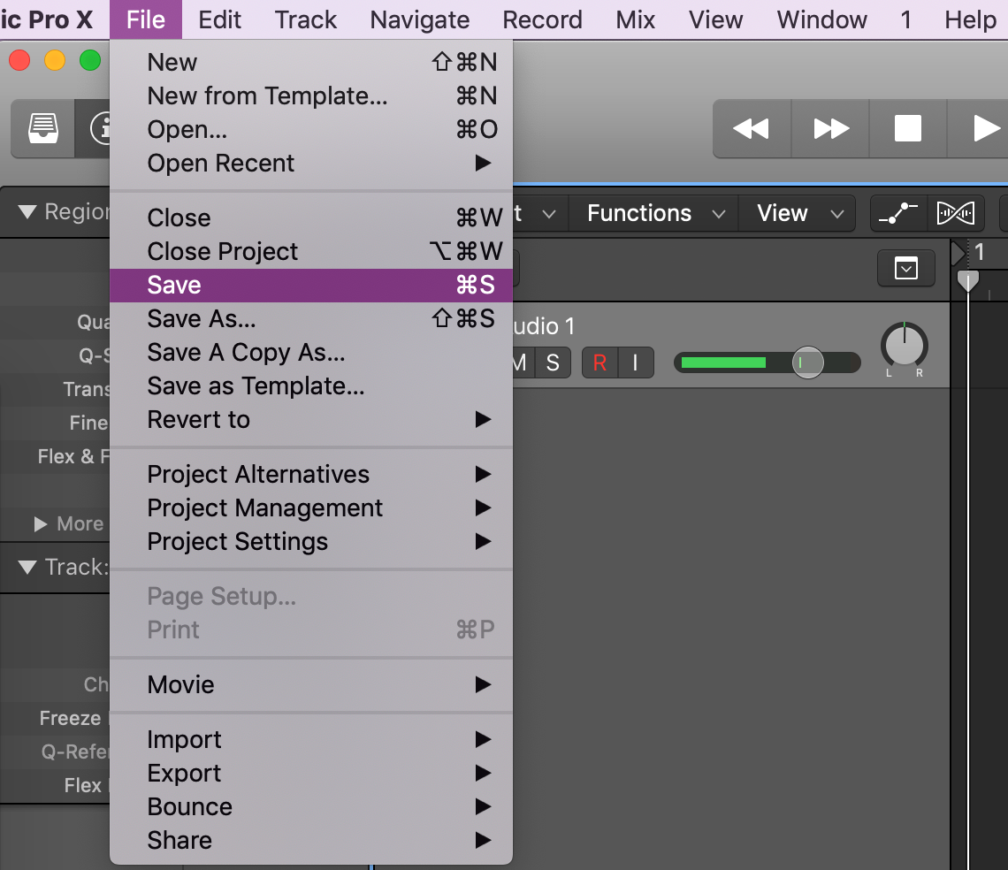This screenshot has height=870, width=1008.
Task: Open the Window menu
Action: (821, 20)
